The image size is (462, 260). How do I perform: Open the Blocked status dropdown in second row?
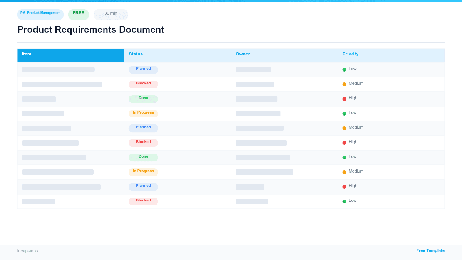point(143,84)
